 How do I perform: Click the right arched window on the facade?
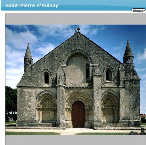(109, 75)
